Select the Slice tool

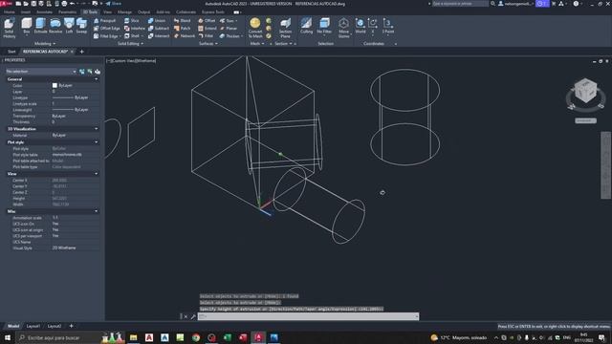pyautogui.click(x=132, y=20)
